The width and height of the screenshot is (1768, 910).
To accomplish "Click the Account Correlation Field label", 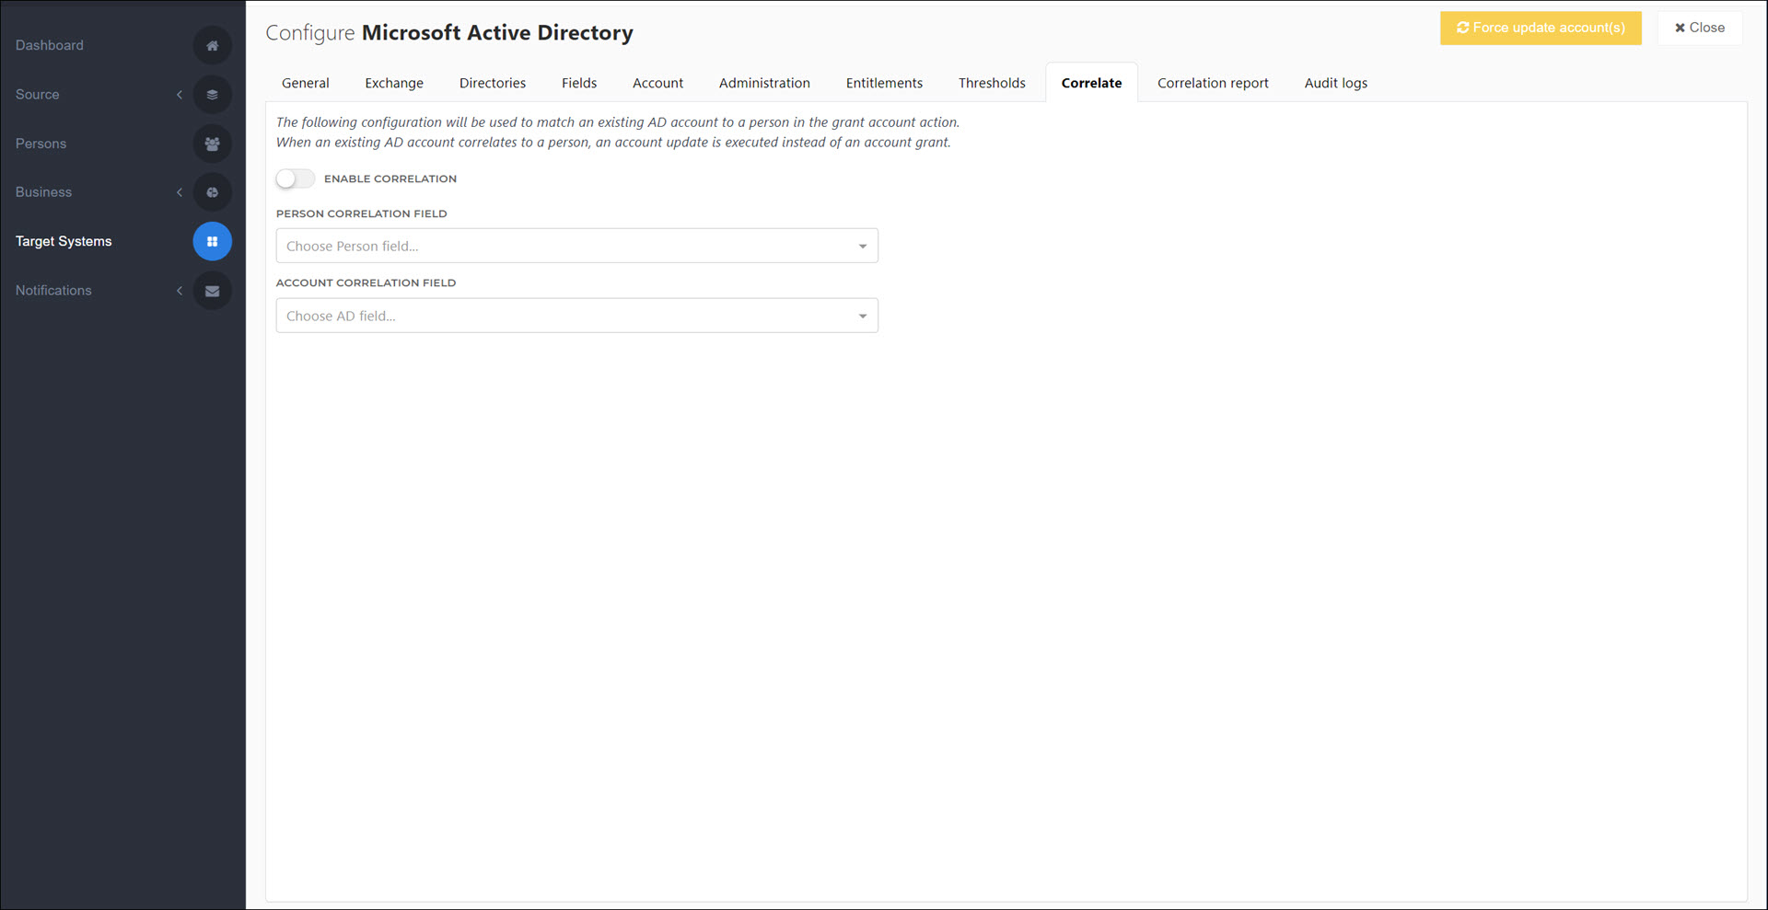I will click(366, 282).
